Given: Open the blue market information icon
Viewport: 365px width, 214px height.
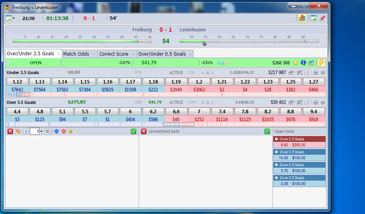Looking at the screenshot, I should 303,63.
